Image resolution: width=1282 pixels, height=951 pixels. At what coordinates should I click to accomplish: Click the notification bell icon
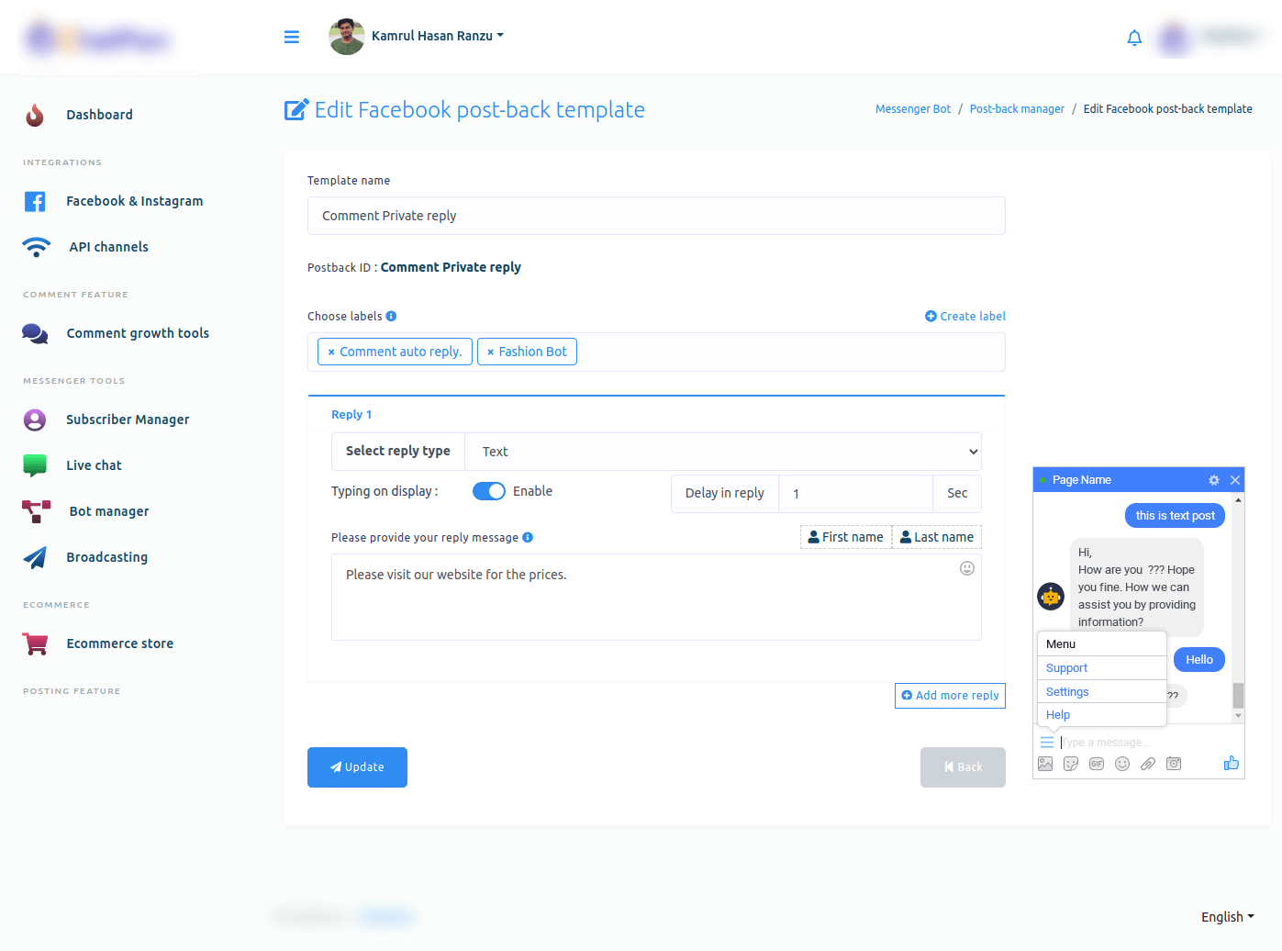click(x=1134, y=38)
